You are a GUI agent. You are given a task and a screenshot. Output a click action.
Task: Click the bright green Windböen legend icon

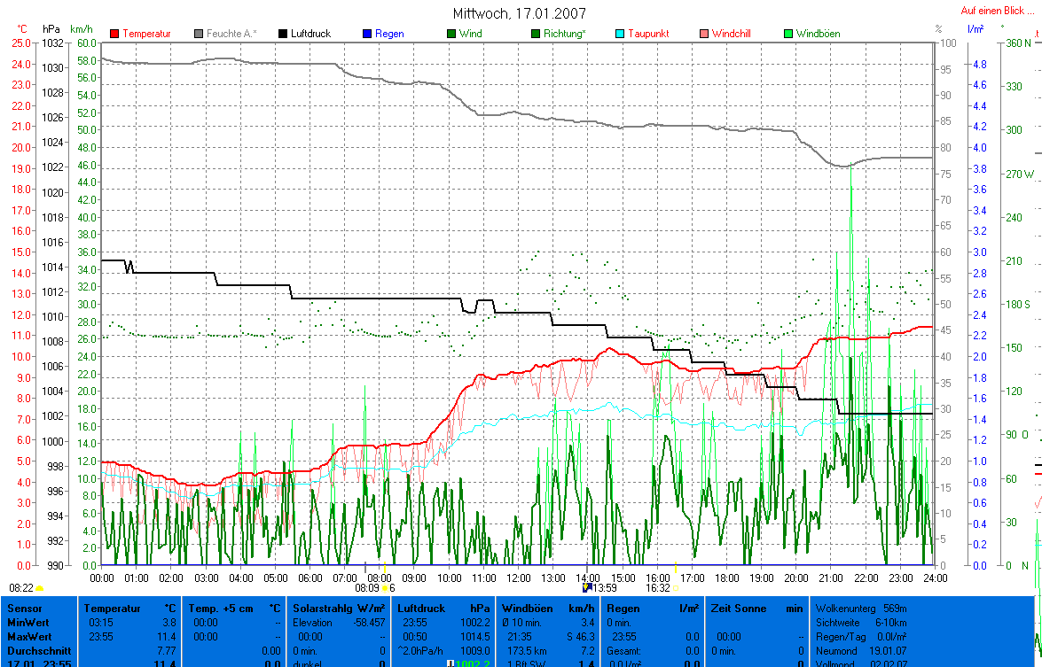tap(789, 34)
